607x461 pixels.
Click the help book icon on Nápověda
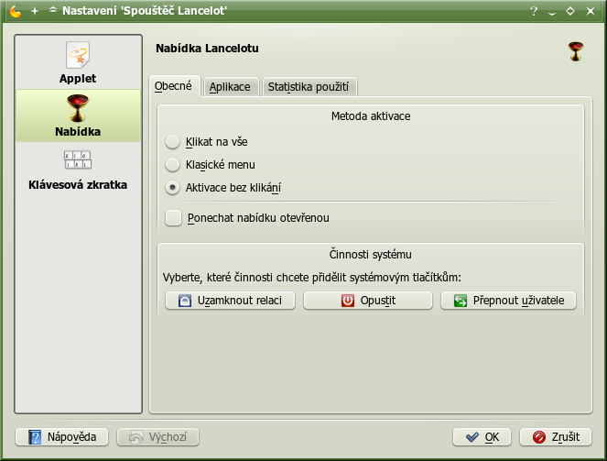35,437
